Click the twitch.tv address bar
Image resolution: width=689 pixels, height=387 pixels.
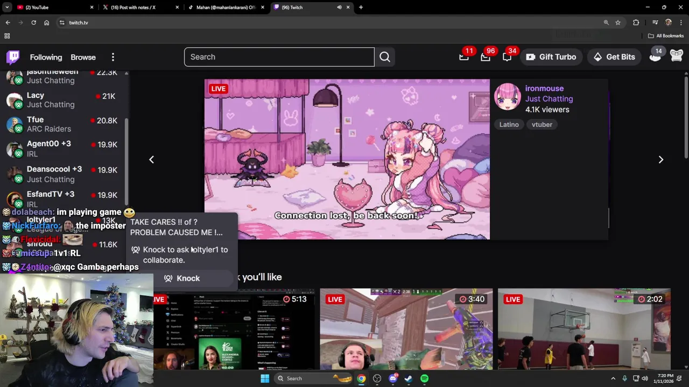(x=334, y=23)
